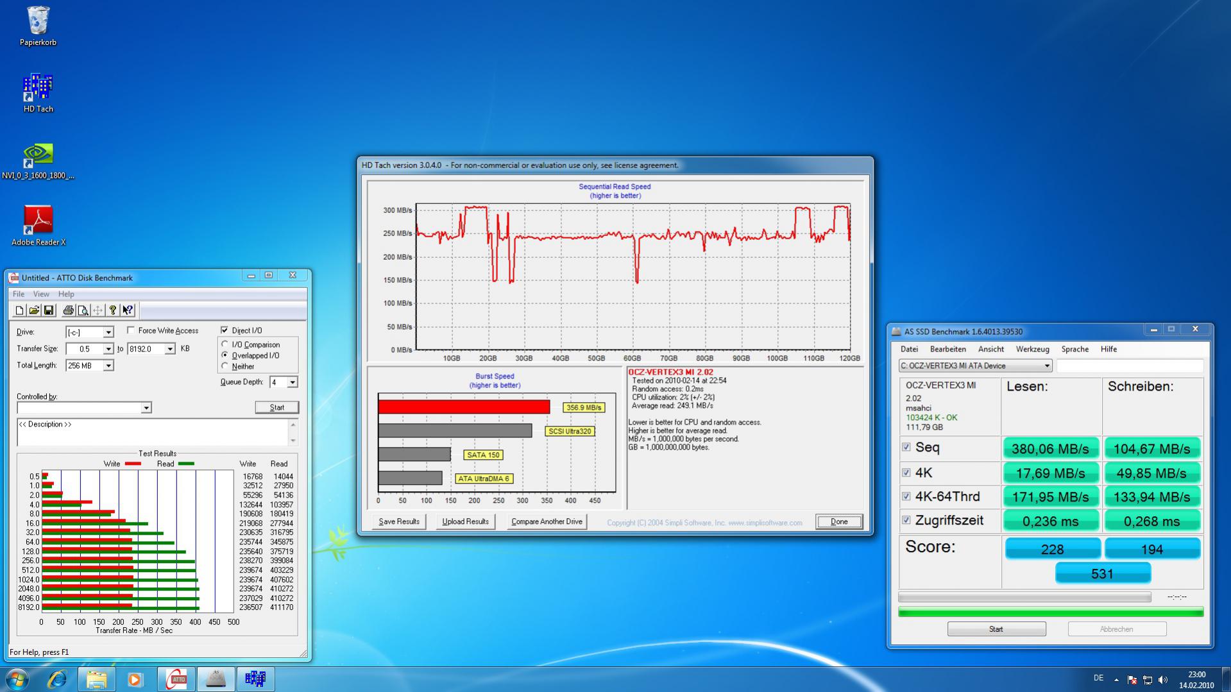The height and width of the screenshot is (692, 1231).
Task: Click the green progress bar in AS SSD
Action: point(1051,612)
